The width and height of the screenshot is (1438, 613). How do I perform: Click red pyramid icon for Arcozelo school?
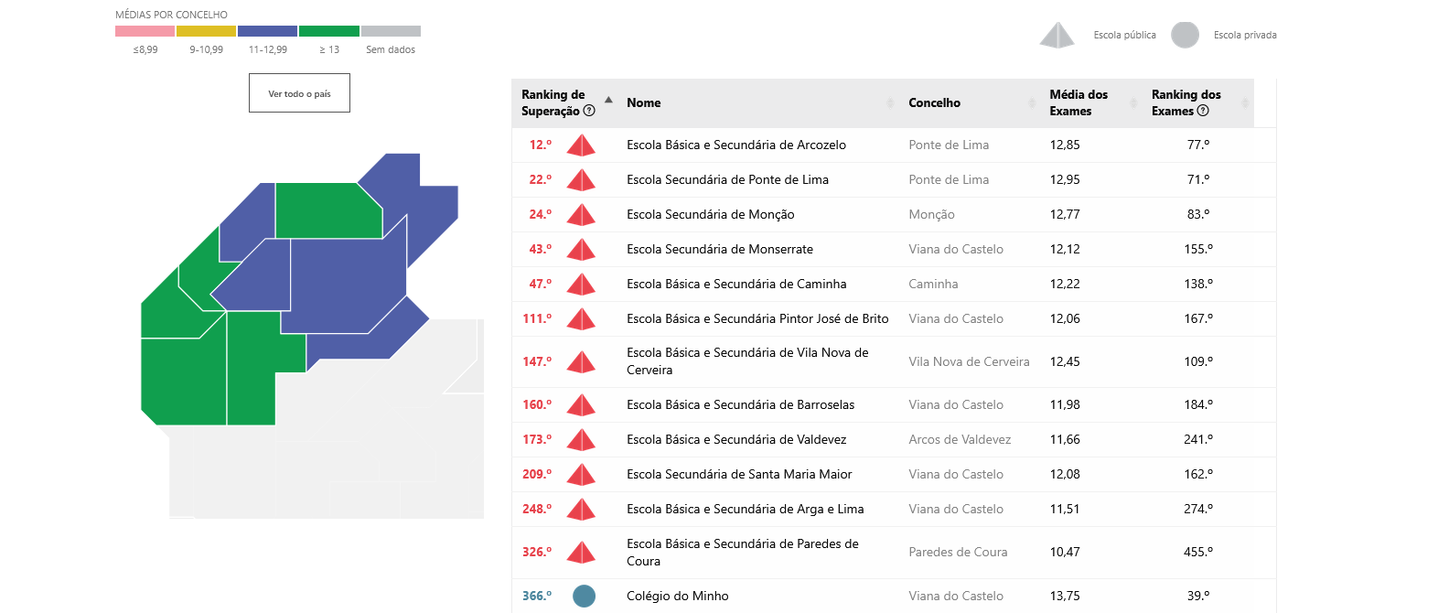(581, 145)
